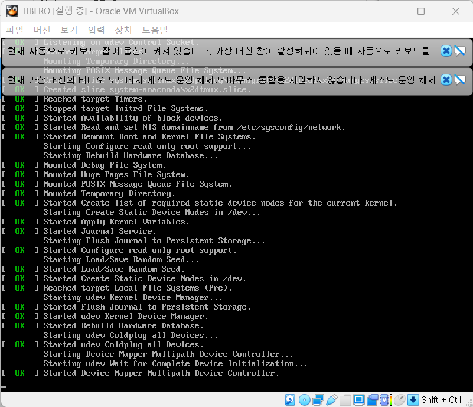Click the Shift + Ctrl host key label
This screenshot has width=473, height=407.
(x=441, y=400)
